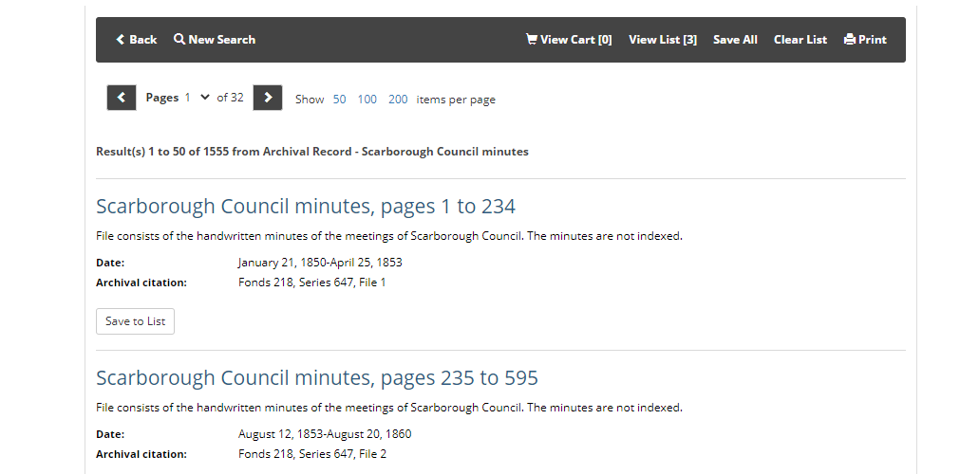Print the results page
Screen dimensions: 979x474
click(865, 39)
